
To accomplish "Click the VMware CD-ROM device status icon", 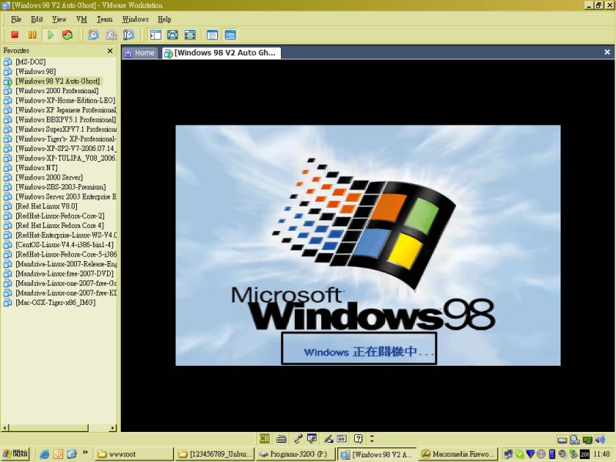I will 574,440.
